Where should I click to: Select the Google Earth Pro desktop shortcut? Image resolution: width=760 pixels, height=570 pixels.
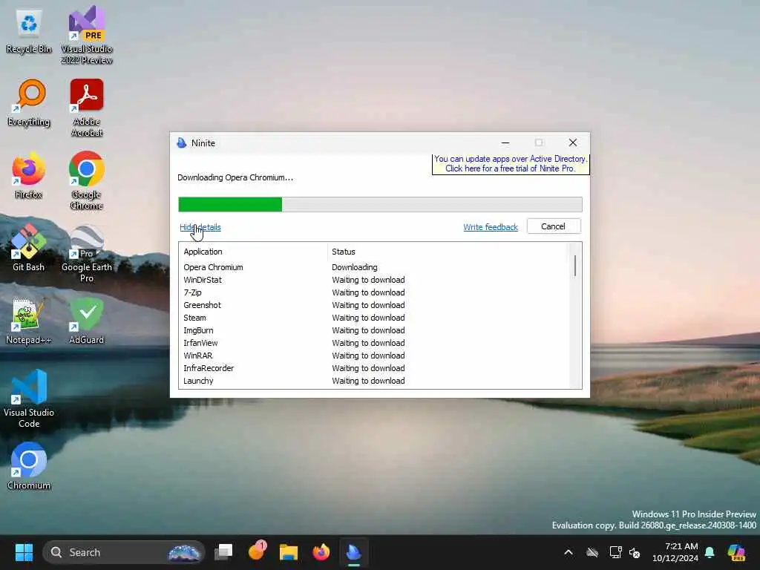pos(87,253)
